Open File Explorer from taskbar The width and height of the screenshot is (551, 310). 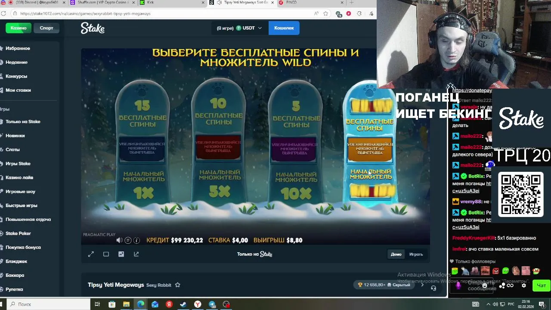pos(126,304)
